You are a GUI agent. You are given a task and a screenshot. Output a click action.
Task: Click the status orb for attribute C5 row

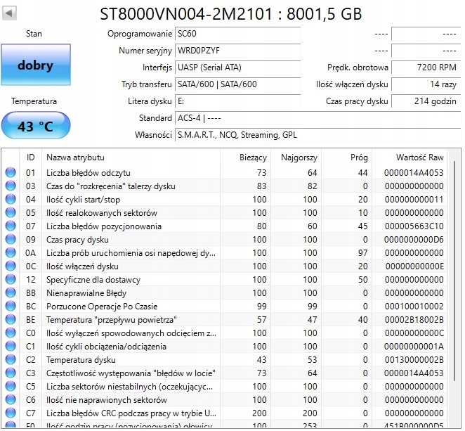pos(11,387)
